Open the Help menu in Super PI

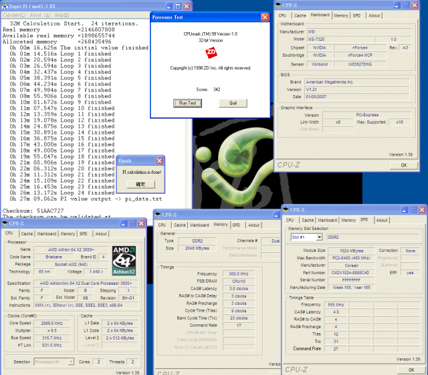(x=62, y=15)
